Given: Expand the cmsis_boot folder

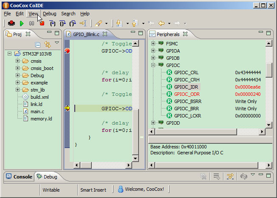Looking at the screenshot, I should pos(17,68).
